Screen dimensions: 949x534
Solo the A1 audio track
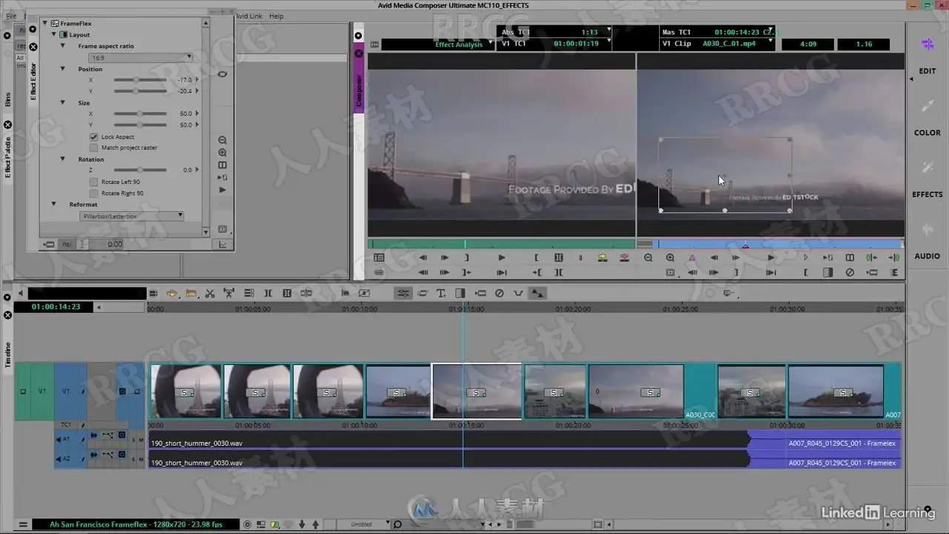click(134, 440)
